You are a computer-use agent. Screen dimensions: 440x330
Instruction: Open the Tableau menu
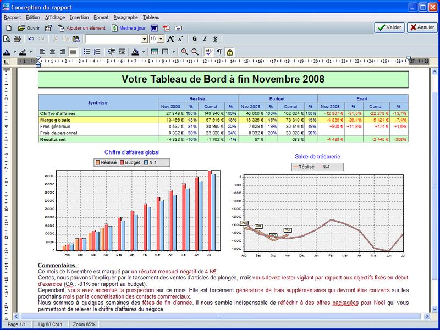(151, 18)
